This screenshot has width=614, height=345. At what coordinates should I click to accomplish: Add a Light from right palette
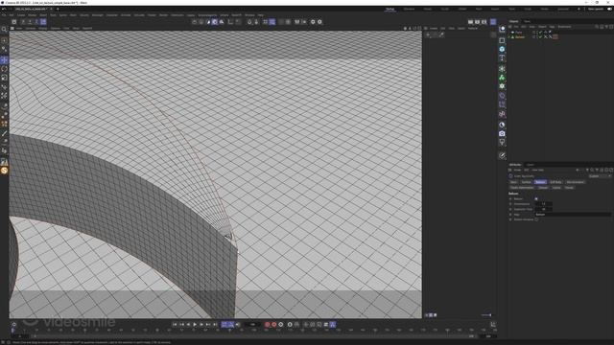(502, 143)
